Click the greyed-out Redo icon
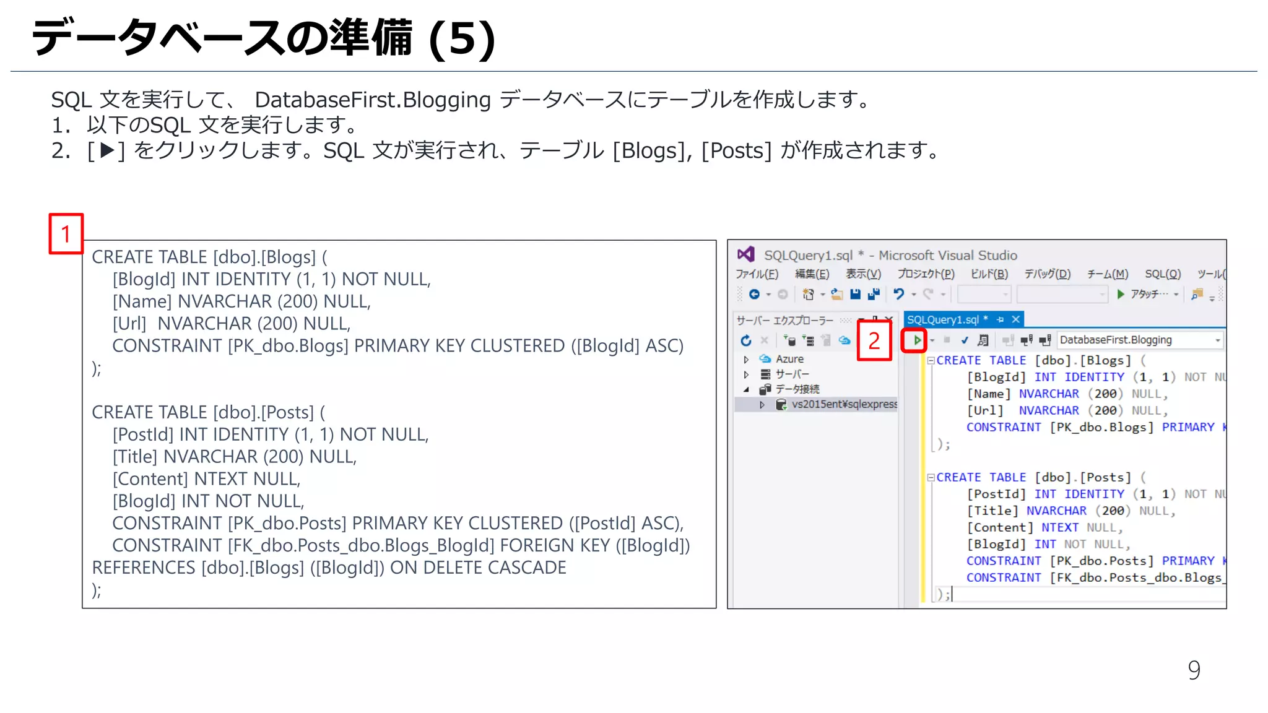This screenshot has width=1268, height=713. (928, 295)
